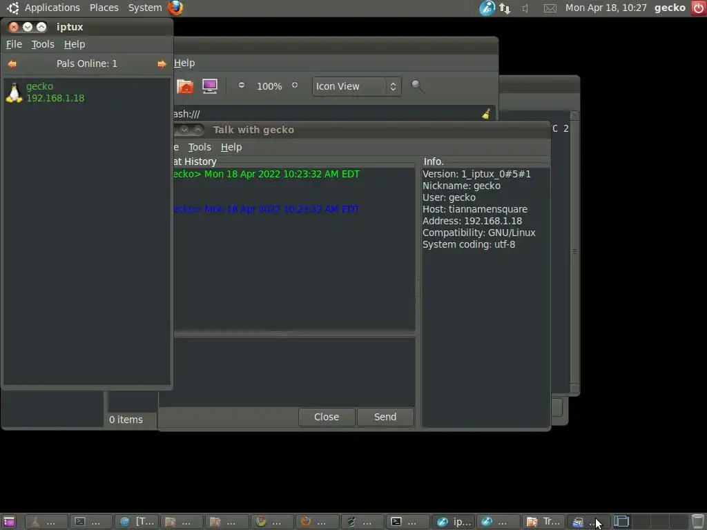707x530 pixels.
Task: Click the volume speaker indicator
Action: (525, 8)
